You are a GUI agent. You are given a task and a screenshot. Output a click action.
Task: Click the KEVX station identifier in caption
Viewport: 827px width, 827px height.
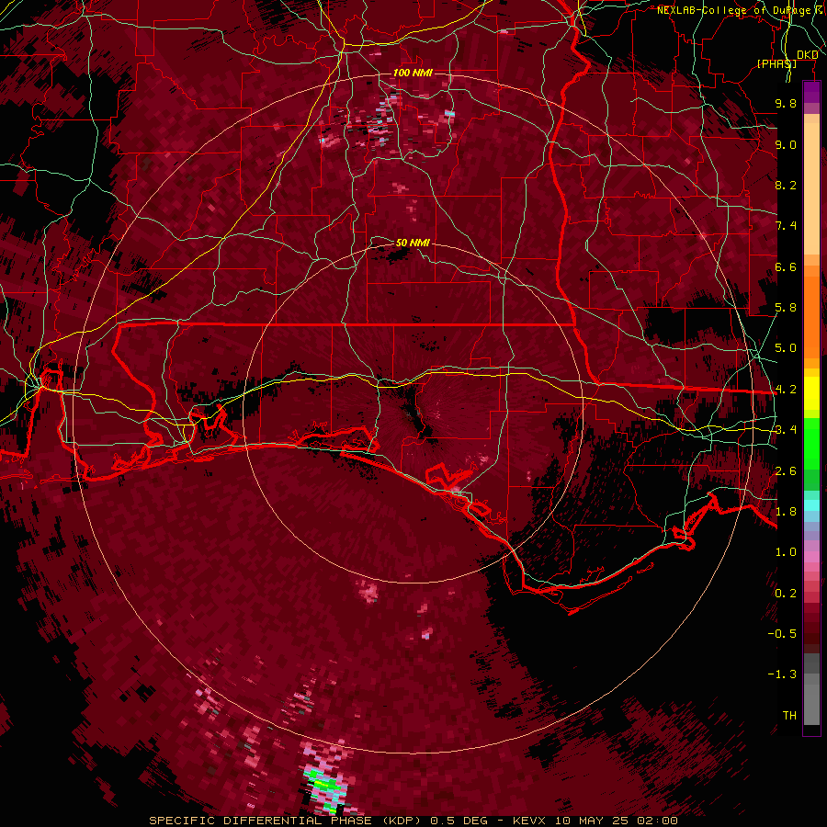[x=529, y=821]
